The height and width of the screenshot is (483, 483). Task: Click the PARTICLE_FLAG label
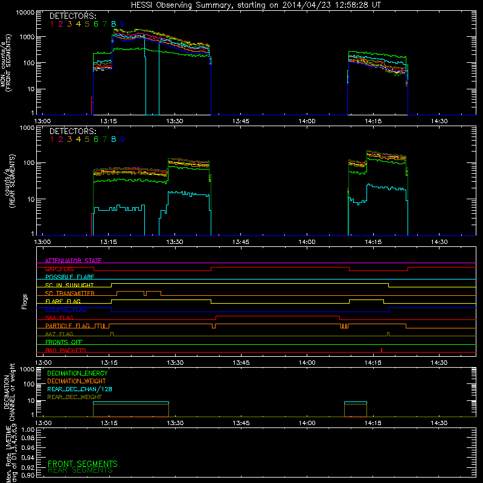pos(68,325)
